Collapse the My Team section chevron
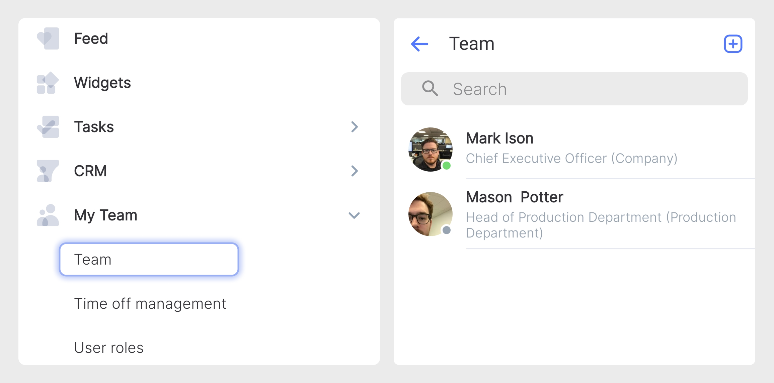The height and width of the screenshot is (383, 774). [x=354, y=215]
